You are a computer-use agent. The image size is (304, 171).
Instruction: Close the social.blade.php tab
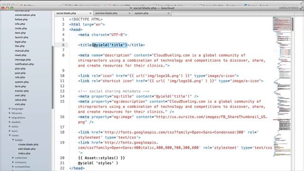click(x=90, y=13)
